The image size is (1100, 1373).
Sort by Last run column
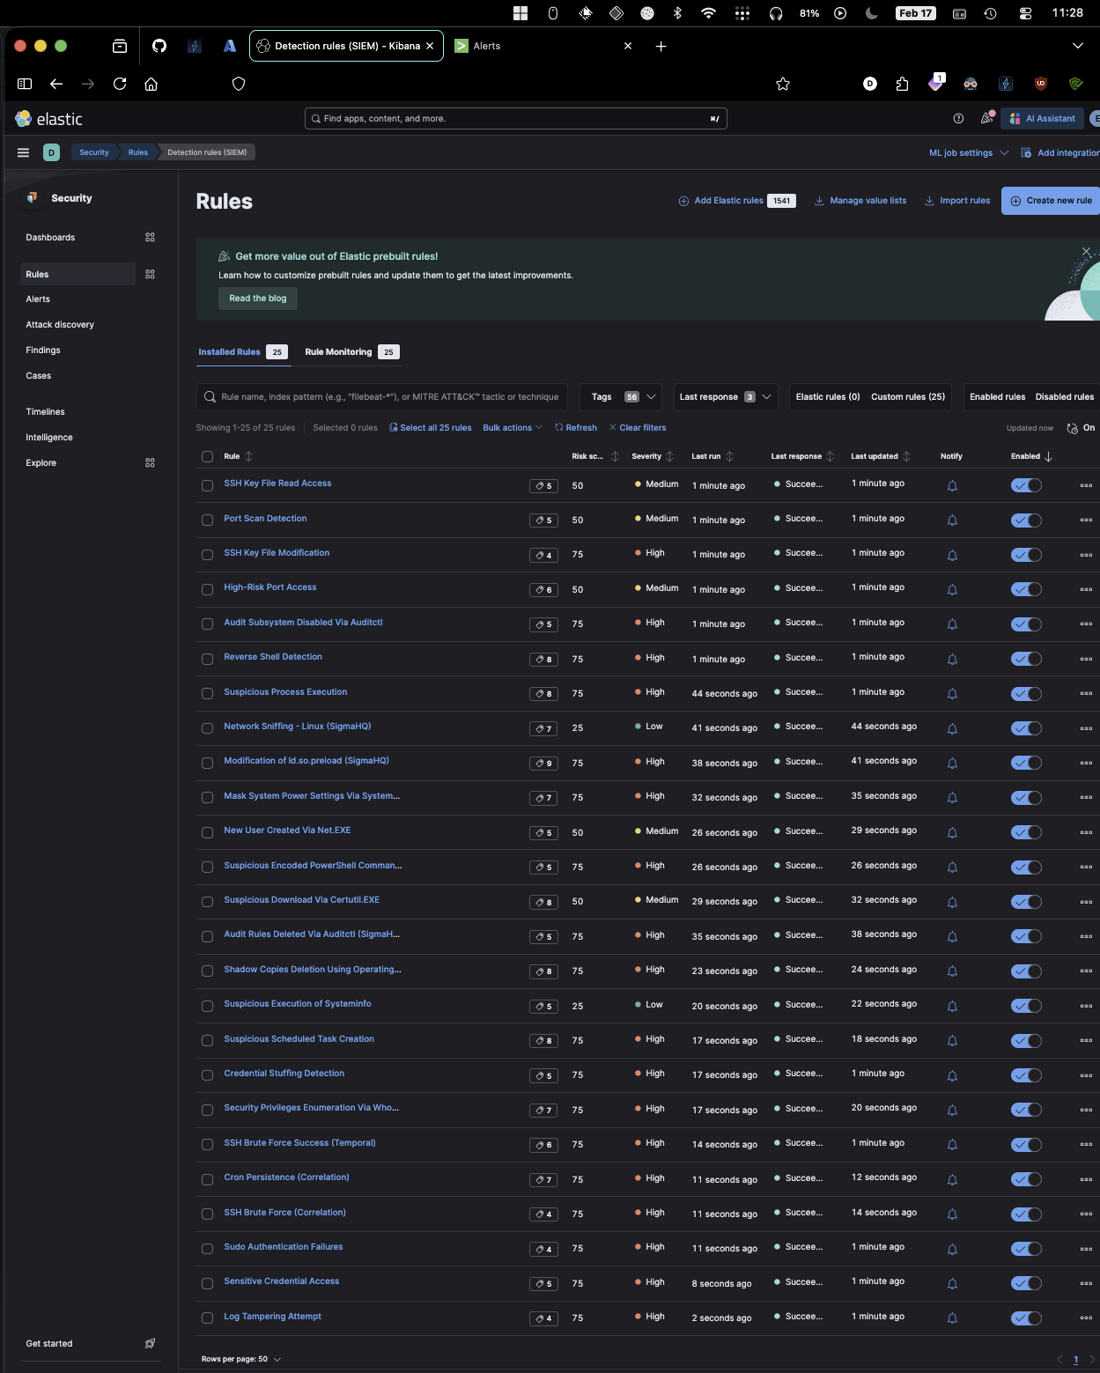[x=712, y=456]
